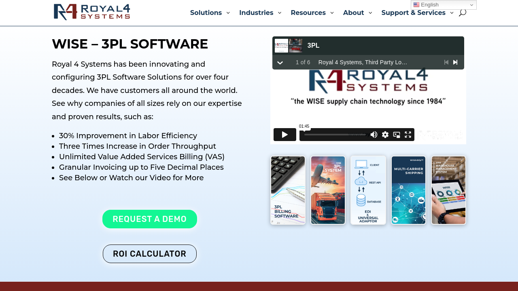Mute the video with the speaker icon
This screenshot has width=518, height=291.
pyautogui.click(x=374, y=135)
